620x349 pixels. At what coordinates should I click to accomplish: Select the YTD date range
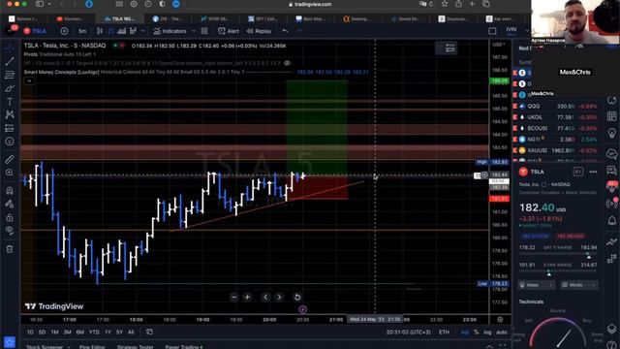[x=94, y=332]
